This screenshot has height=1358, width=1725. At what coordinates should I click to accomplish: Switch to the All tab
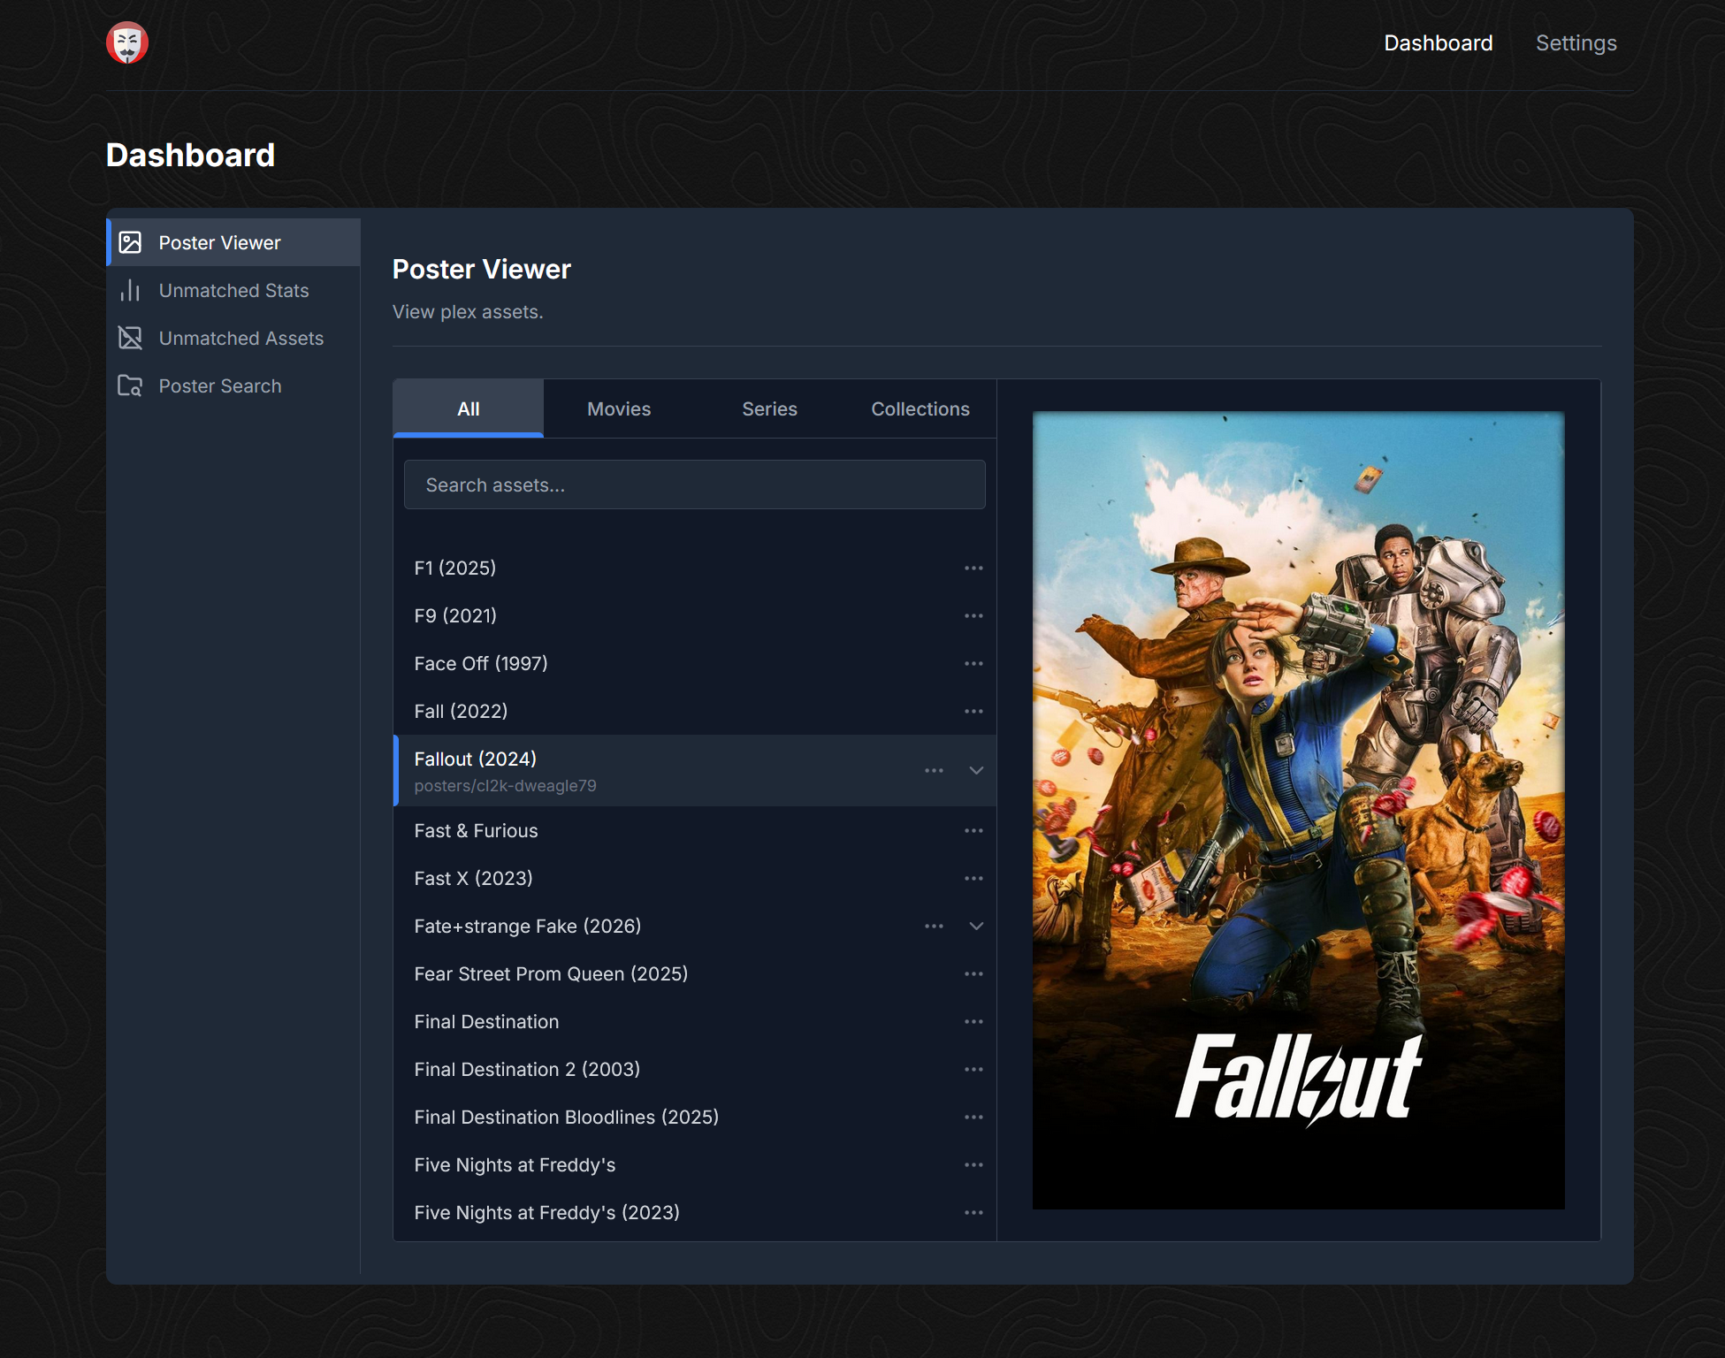[469, 408]
